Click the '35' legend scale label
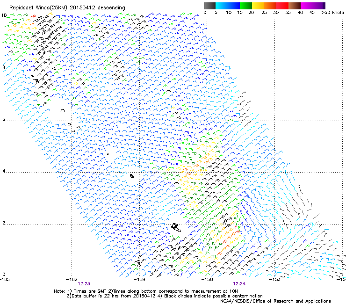Viewport: 346px width, 304px height. pyautogui.click(x=288, y=13)
